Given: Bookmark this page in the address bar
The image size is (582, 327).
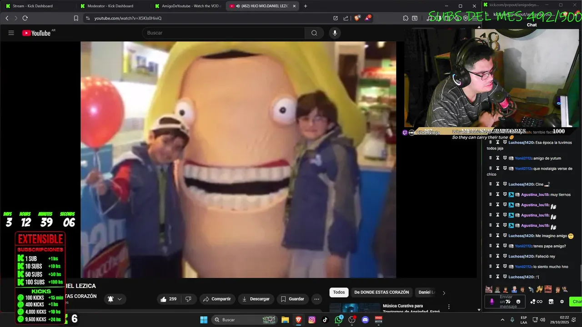Looking at the screenshot, I should 76,18.
